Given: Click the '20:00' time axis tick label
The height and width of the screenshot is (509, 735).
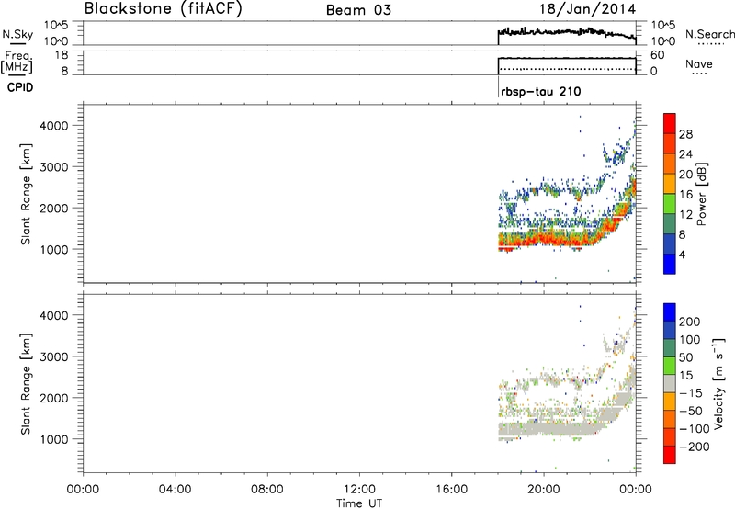Looking at the screenshot, I should (x=544, y=490).
